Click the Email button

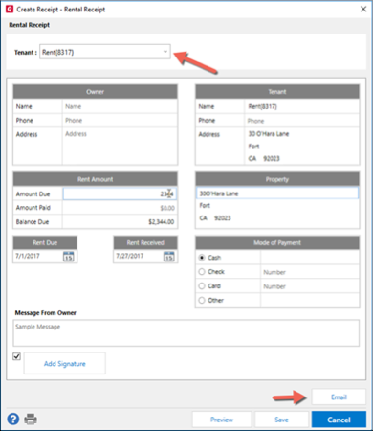point(339,397)
